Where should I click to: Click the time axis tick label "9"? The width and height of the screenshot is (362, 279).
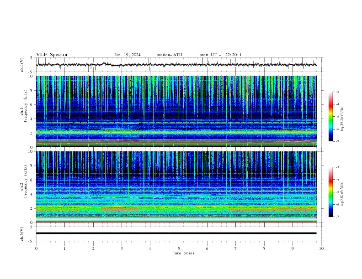(x=293, y=248)
